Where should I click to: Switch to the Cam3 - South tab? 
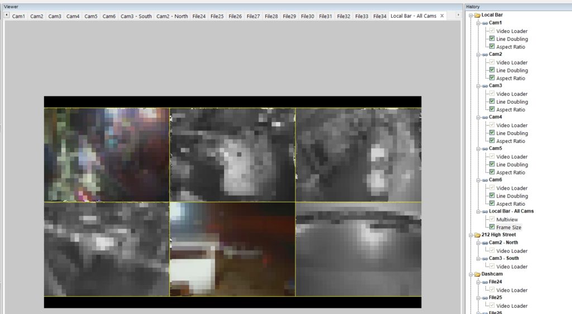tap(136, 16)
